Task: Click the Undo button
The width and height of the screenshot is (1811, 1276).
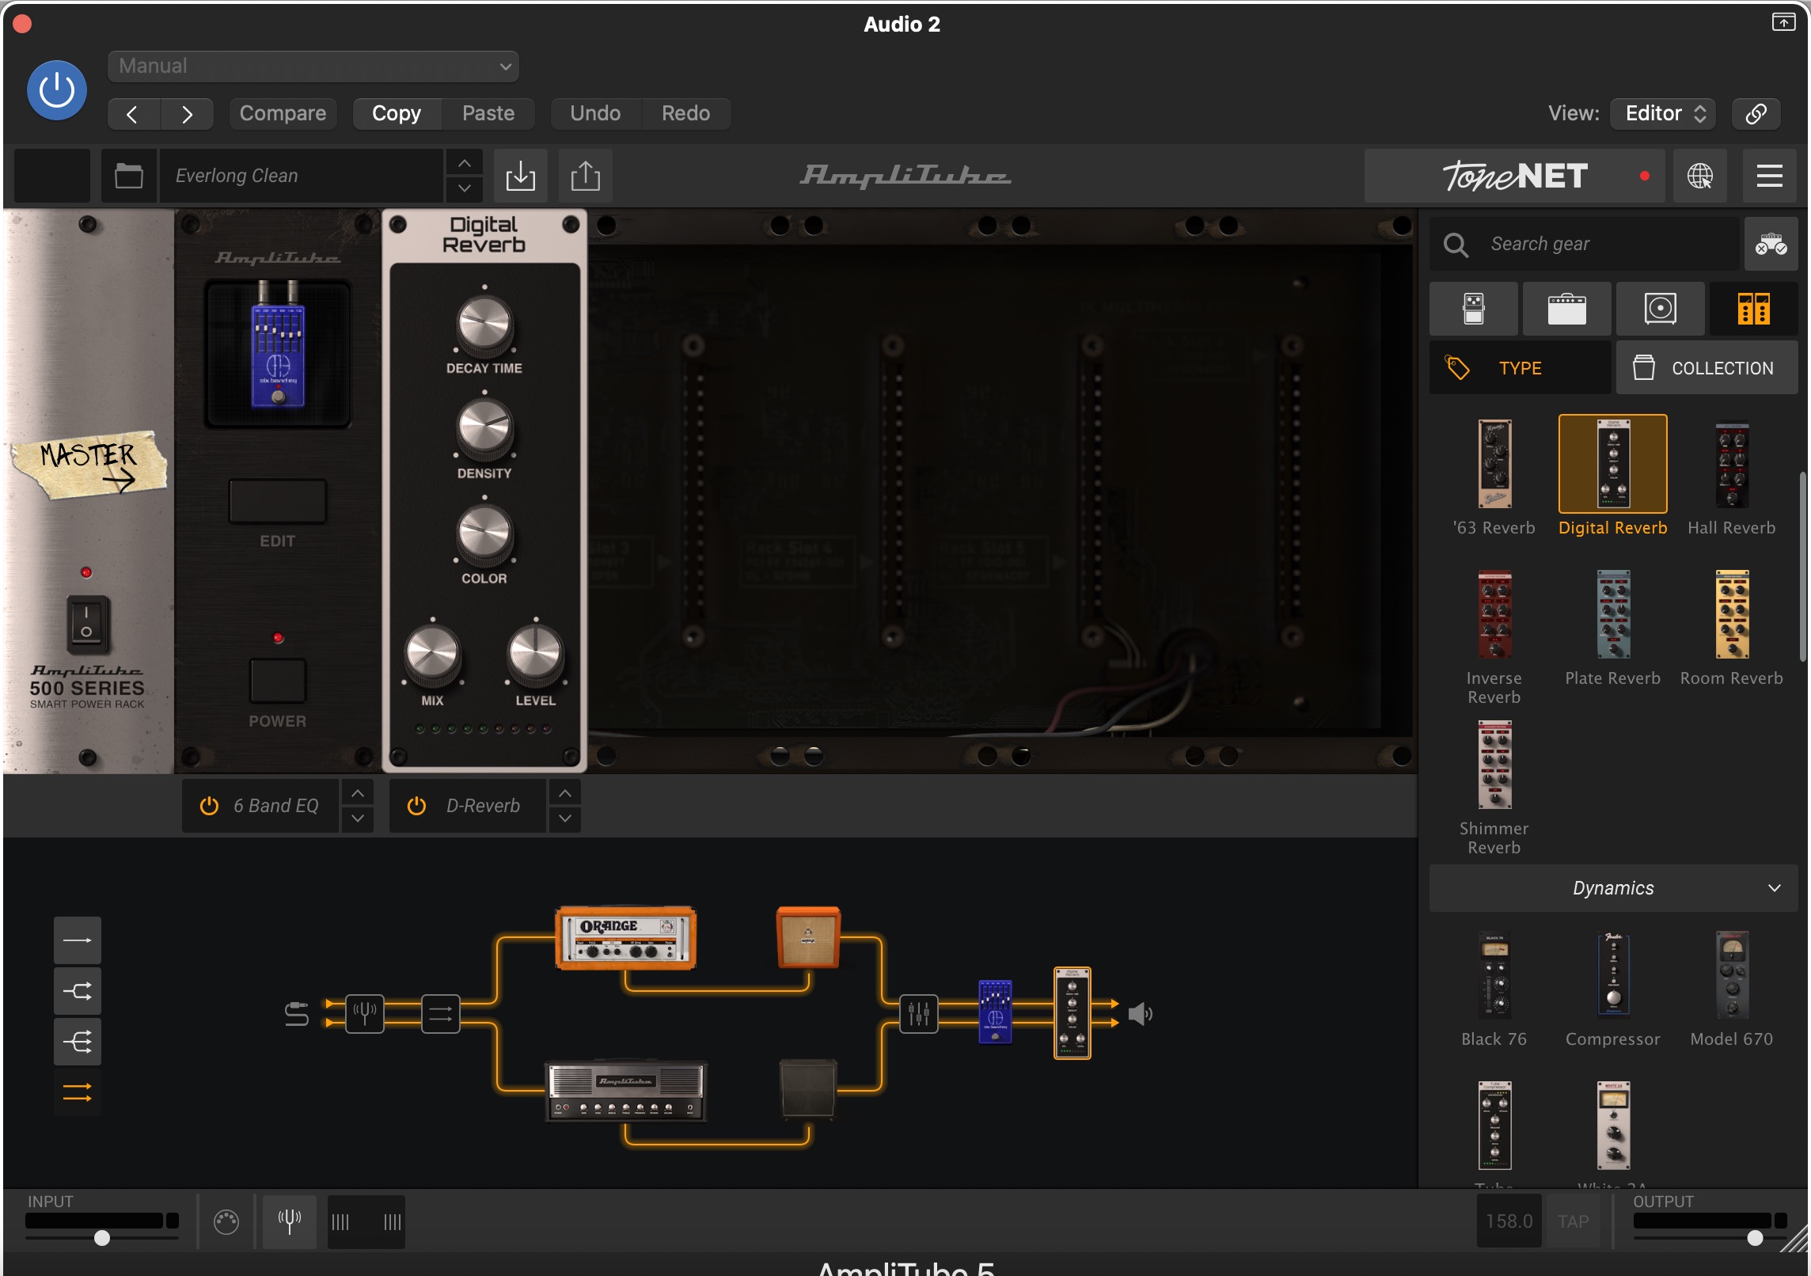Action: (595, 114)
